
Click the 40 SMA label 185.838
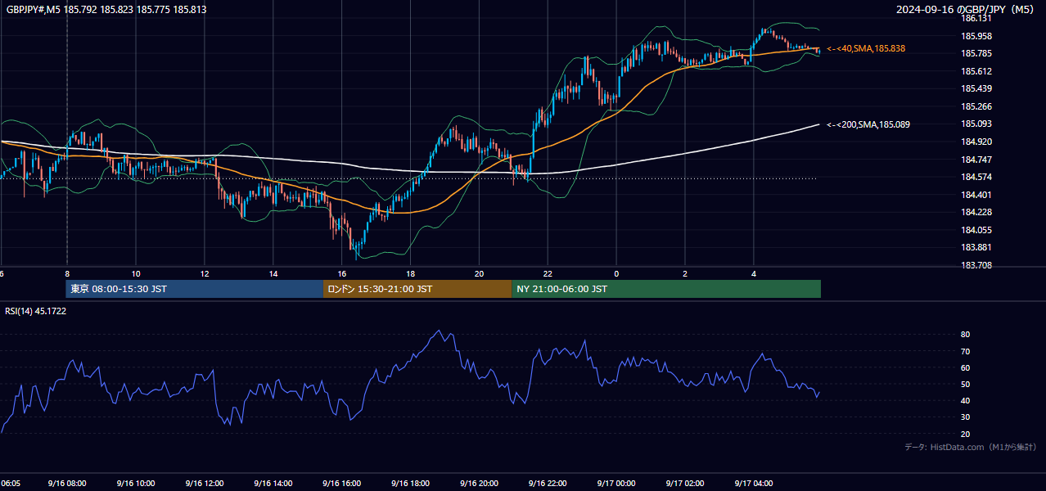[866, 49]
